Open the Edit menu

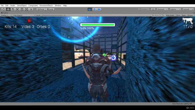click(7, 5)
